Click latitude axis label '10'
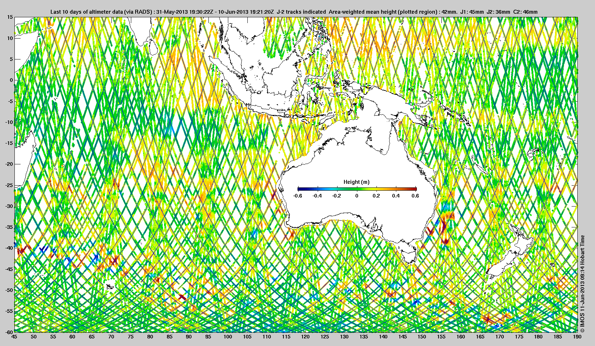The image size is (595, 346). 10,38
